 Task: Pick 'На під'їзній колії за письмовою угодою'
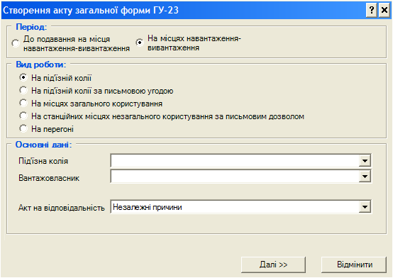pyautogui.click(x=23, y=90)
